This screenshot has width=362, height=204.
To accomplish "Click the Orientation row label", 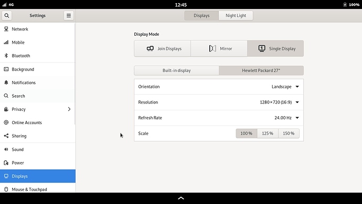I will click(149, 87).
